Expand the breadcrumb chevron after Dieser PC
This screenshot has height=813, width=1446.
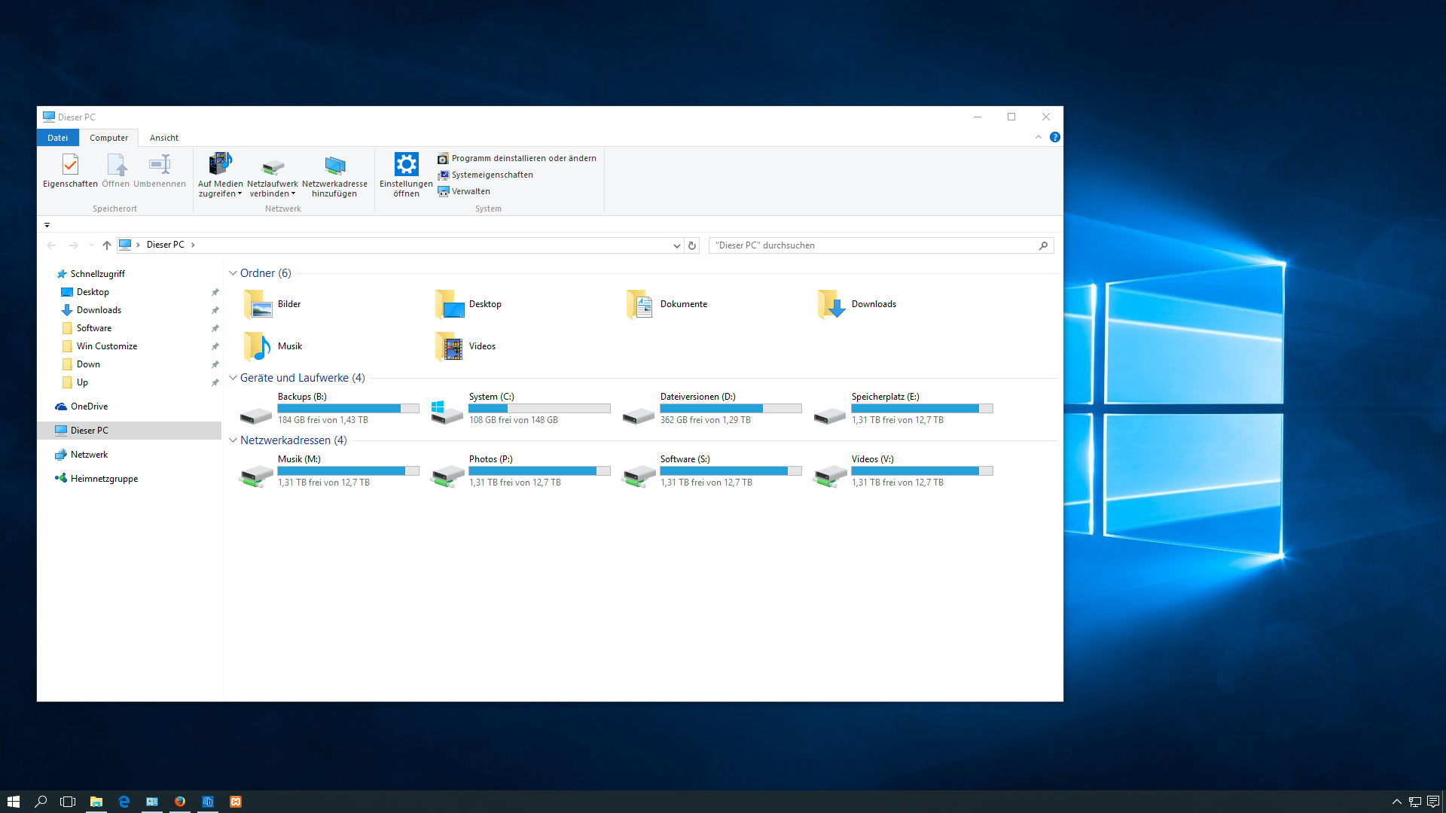click(x=193, y=245)
